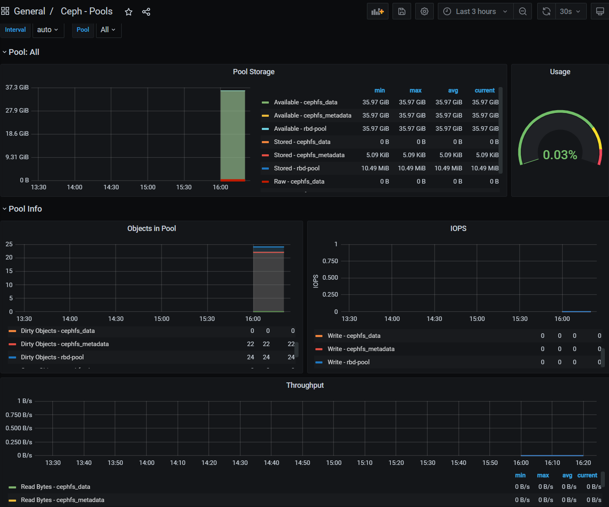609x507 pixels.
Task: Zoom out the time range
Action: click(523, 12)
